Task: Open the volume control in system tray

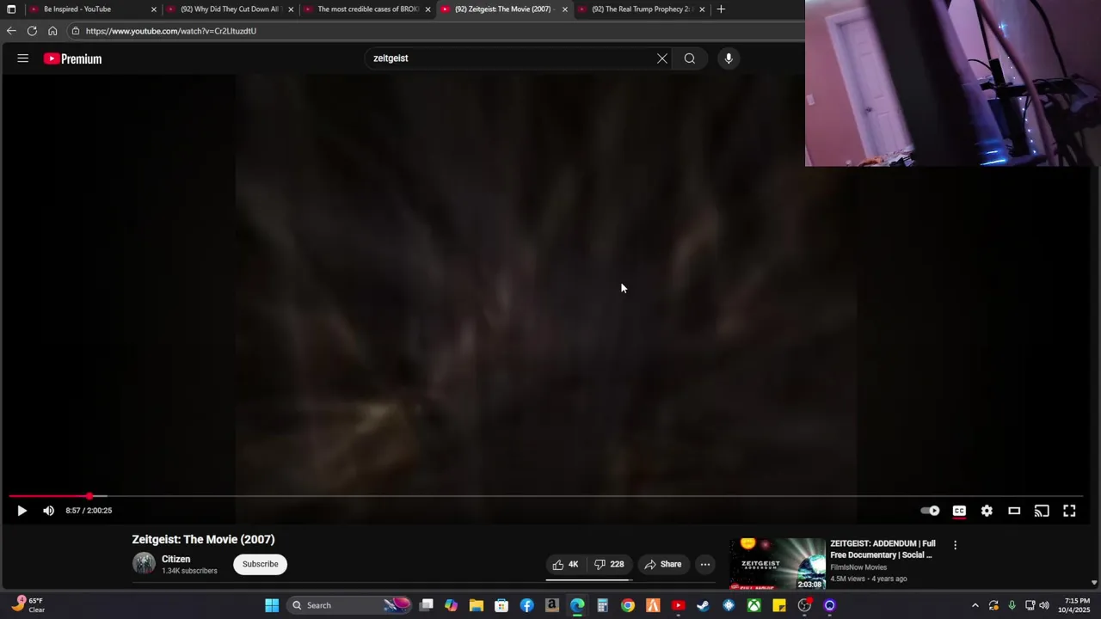Action: pyautogui.click(x=1044, y=605)
